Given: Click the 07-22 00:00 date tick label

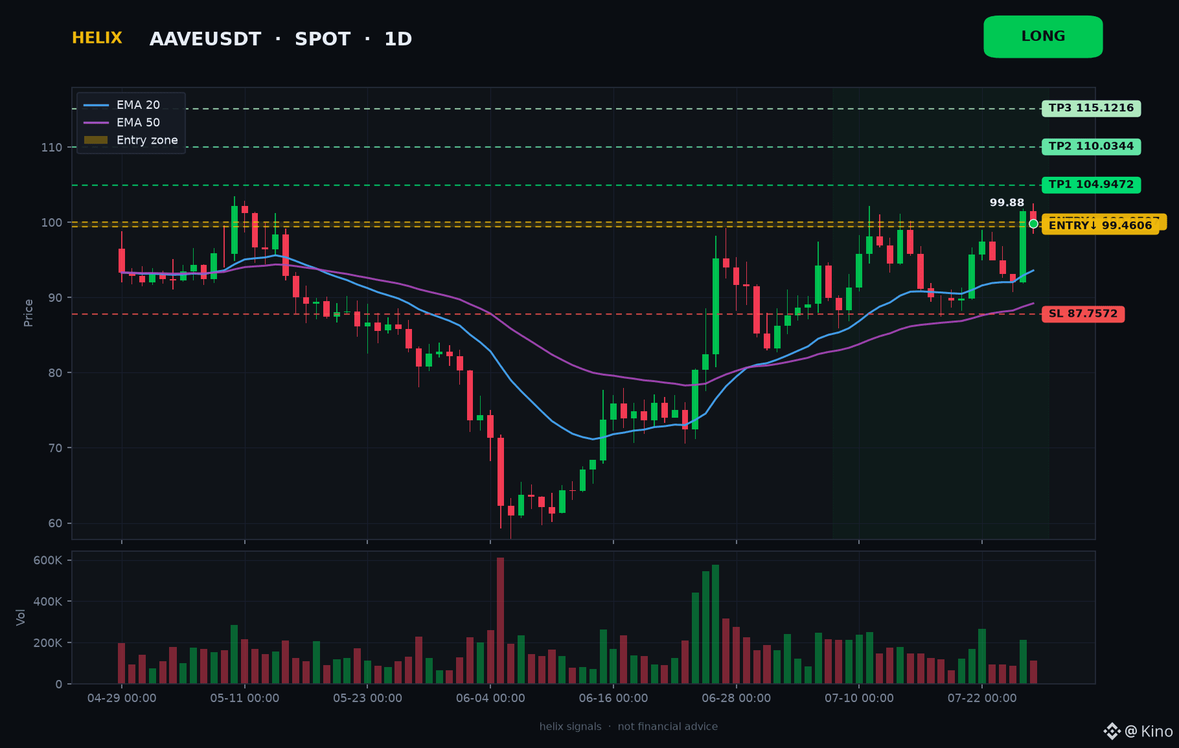Looking at the screenshot, I should pos(982,698).
